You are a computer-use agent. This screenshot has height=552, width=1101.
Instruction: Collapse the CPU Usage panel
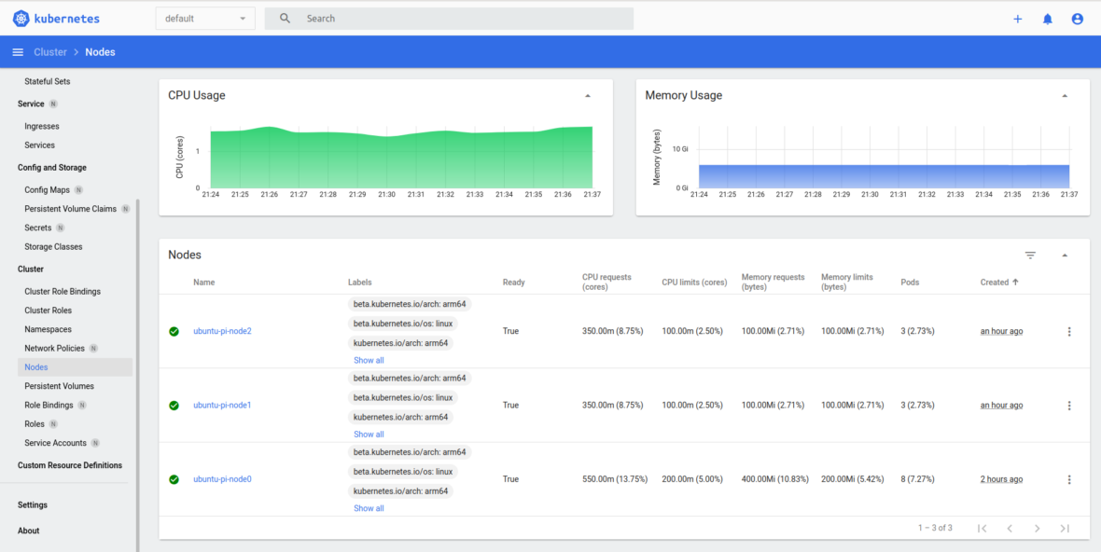point(587,95)
